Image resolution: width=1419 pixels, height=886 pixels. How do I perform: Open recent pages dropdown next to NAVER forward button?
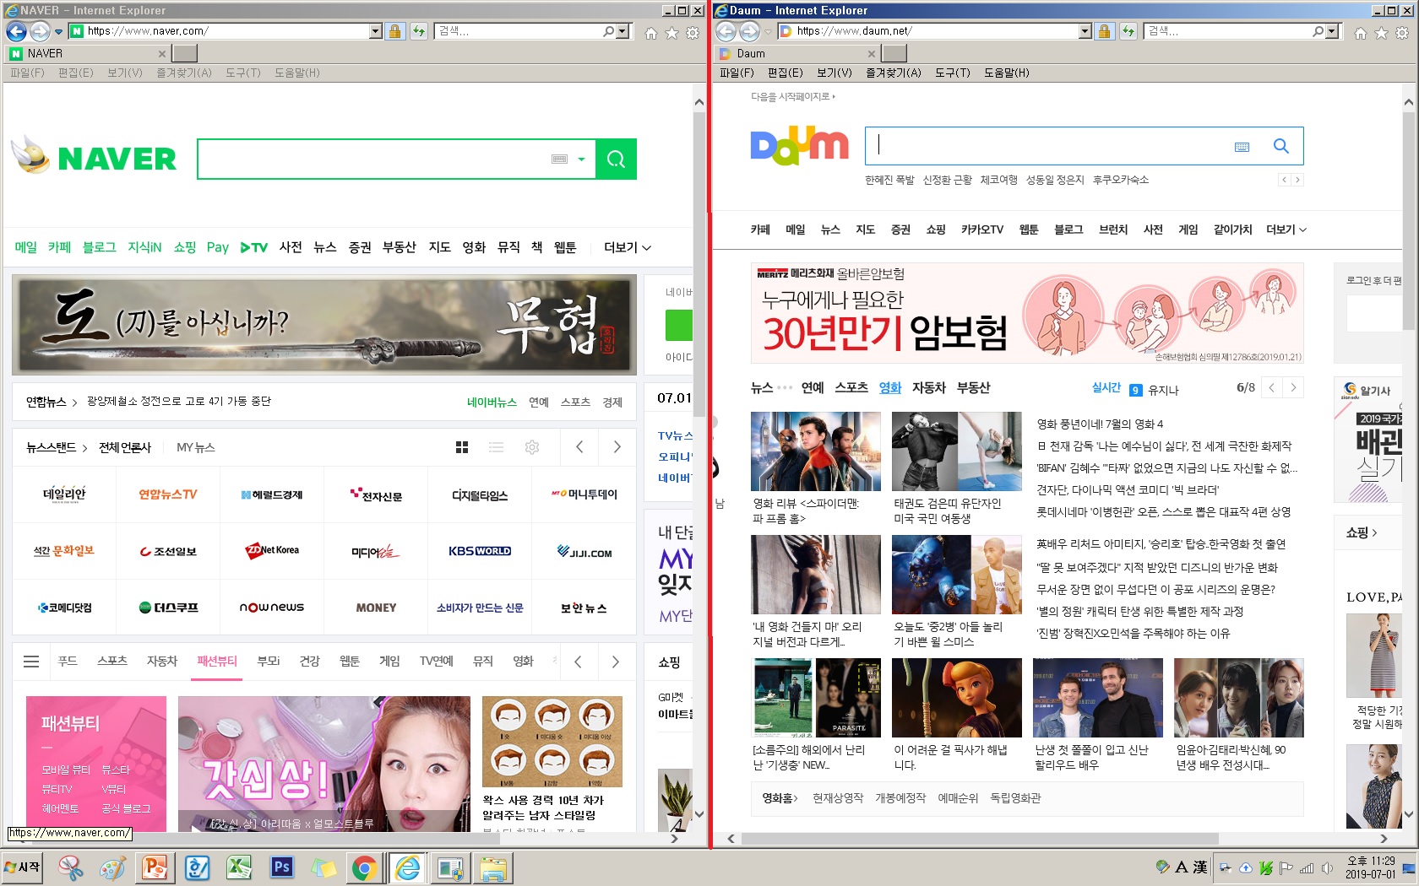[58, 32]
